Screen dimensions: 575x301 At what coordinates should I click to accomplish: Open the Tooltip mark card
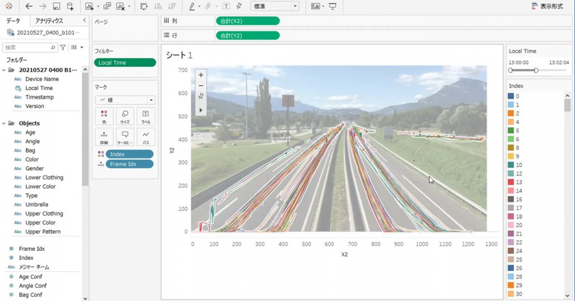(125, 137)
